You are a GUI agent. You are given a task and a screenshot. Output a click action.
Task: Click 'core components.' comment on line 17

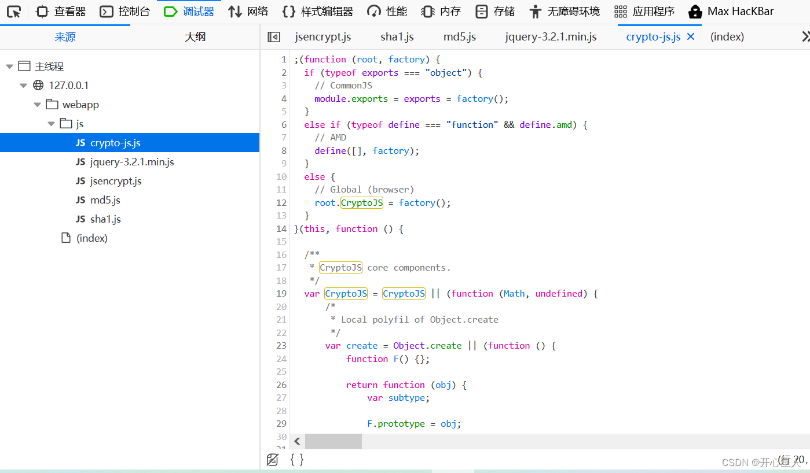pyautogui.click(x=409, y=268)
